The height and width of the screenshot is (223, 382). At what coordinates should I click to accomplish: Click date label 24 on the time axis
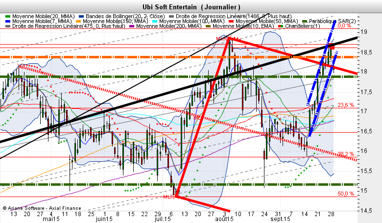(x=264, y=214)
